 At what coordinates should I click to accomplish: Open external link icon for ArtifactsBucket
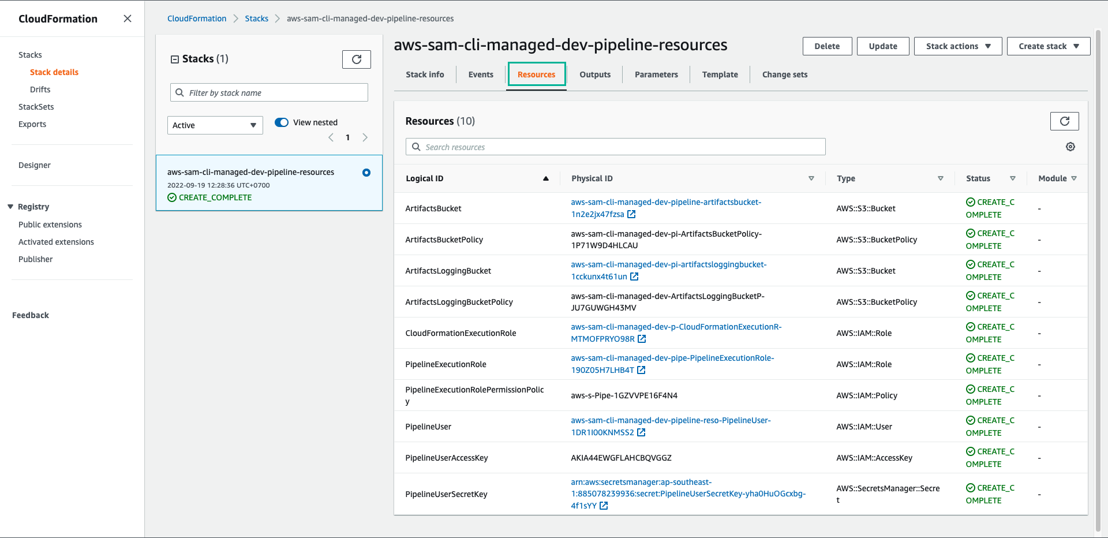[631, 214]
